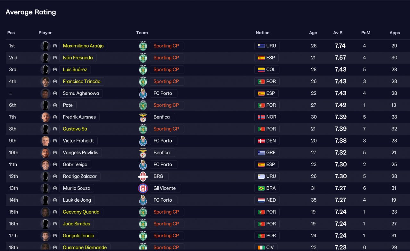Viewport: 410px width, 251px height.
Task: Open Vangelis Pavlidis player link
Action: pos(80,152)
